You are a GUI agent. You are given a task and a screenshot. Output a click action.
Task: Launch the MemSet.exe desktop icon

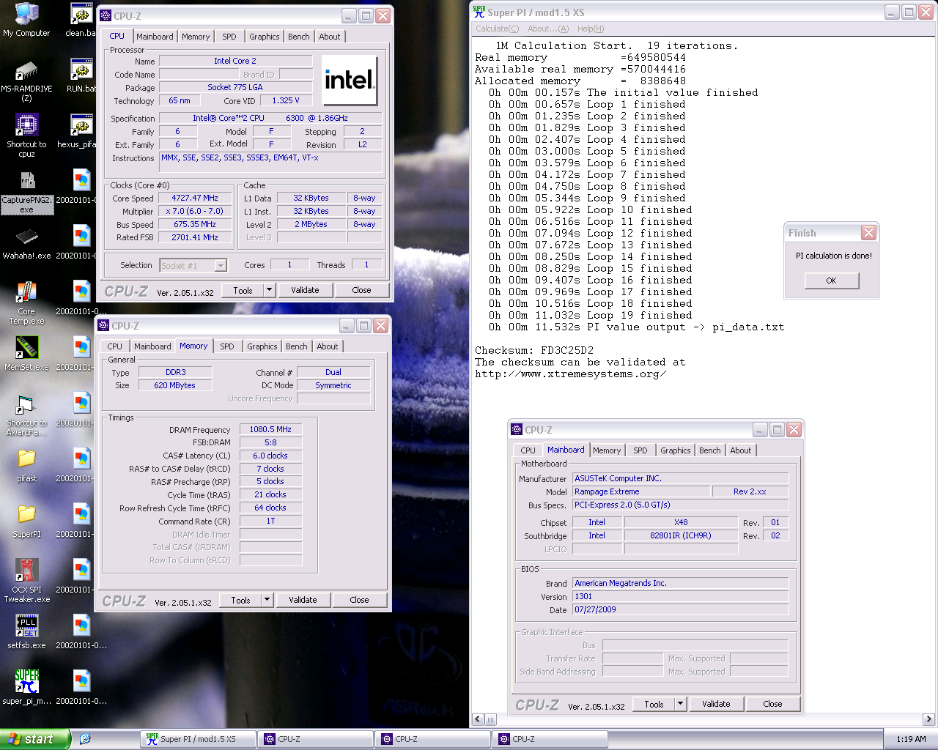[26, 354]
